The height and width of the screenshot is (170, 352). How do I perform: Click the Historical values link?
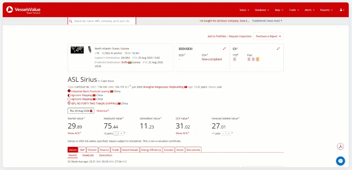pos(102,111)
